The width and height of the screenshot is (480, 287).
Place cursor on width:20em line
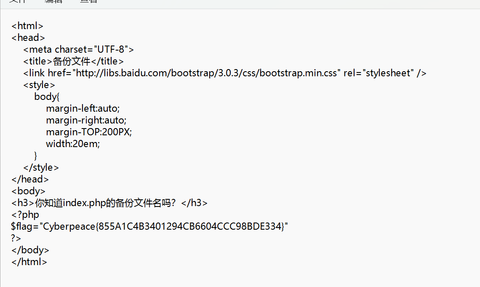[x=73, y=144]
